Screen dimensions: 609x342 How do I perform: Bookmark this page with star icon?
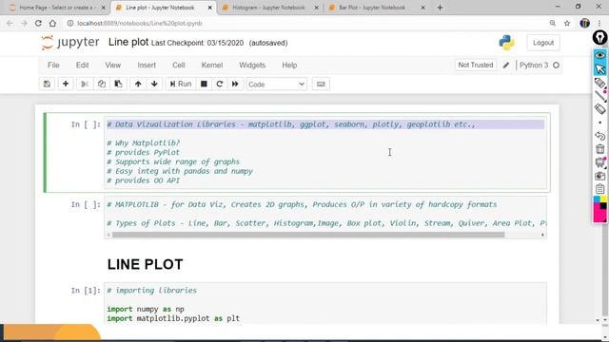[x=567, y=23]
